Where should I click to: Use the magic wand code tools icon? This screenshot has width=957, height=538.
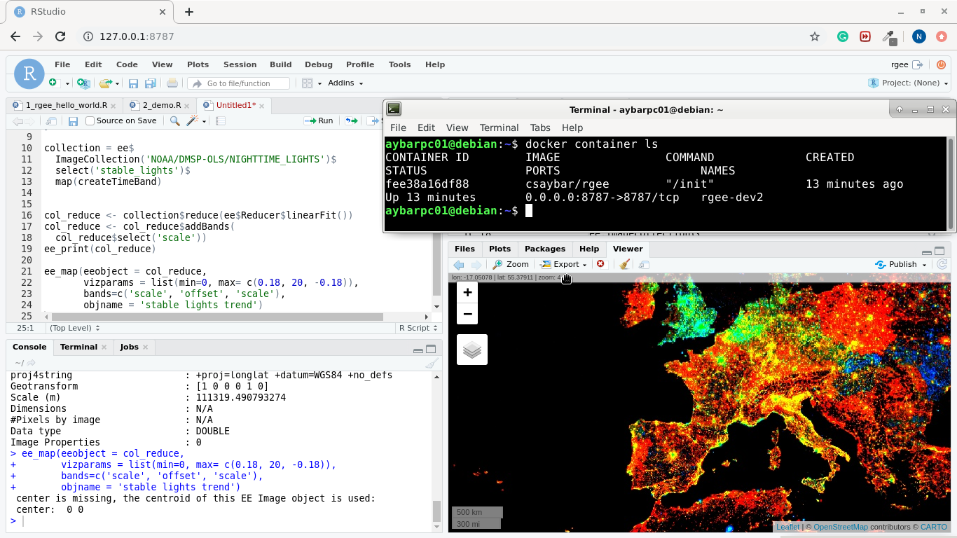coord(191,120)
